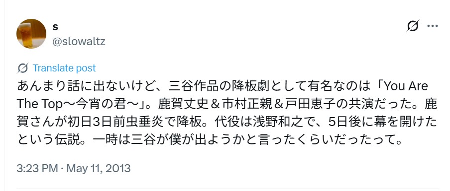Open Grok explain icon at top right
The image size is (450, 191).
point(413,26)
